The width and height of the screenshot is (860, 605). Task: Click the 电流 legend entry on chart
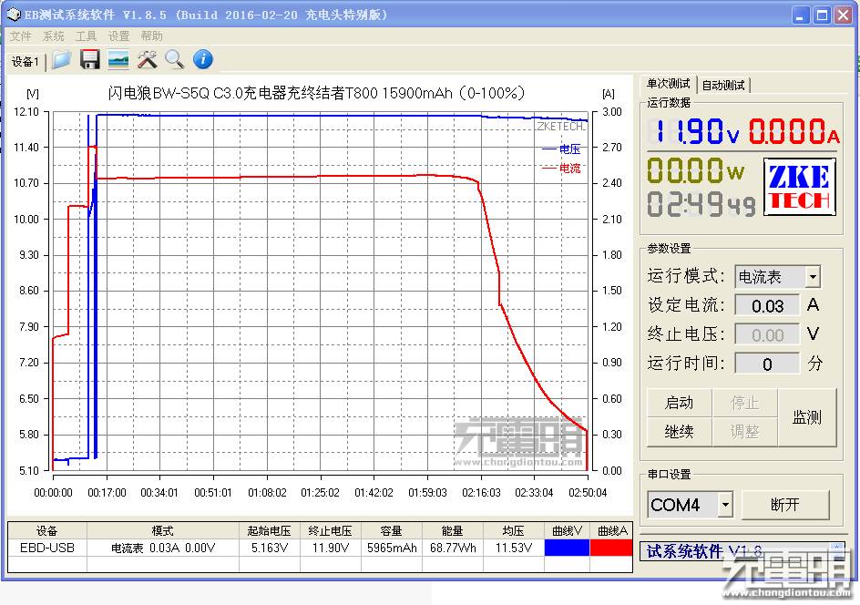coord(561,169)
